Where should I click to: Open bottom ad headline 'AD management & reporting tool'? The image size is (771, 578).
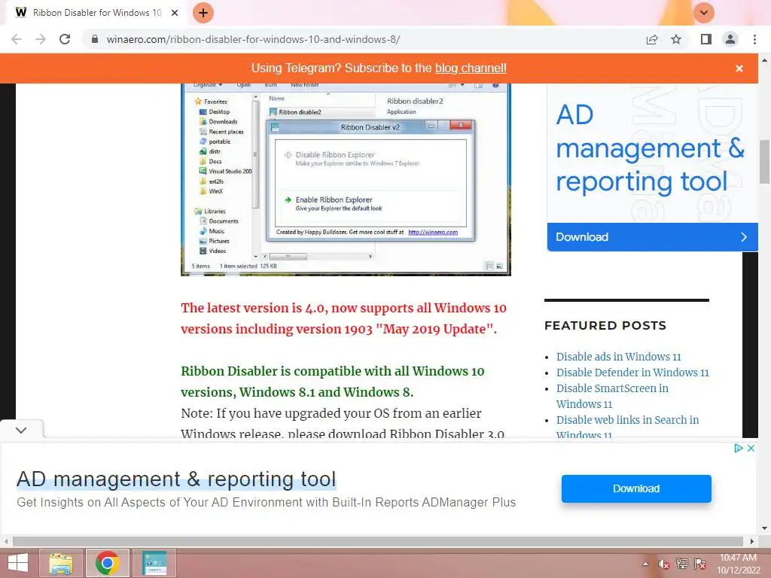176,479
